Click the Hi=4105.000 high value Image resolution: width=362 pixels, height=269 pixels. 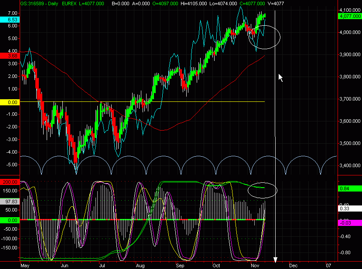point(194,3)
